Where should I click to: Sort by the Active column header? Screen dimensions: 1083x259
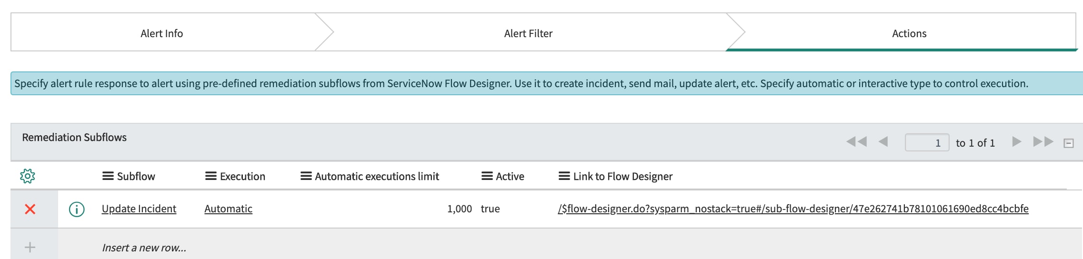[x=510, y=177]
